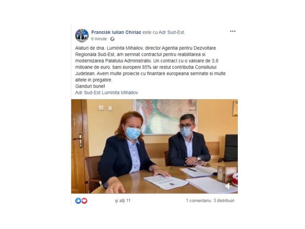Show who reacted via "și alți 11"
The height and width of the screenshot is (229, 305).
(x=123, y=201)
